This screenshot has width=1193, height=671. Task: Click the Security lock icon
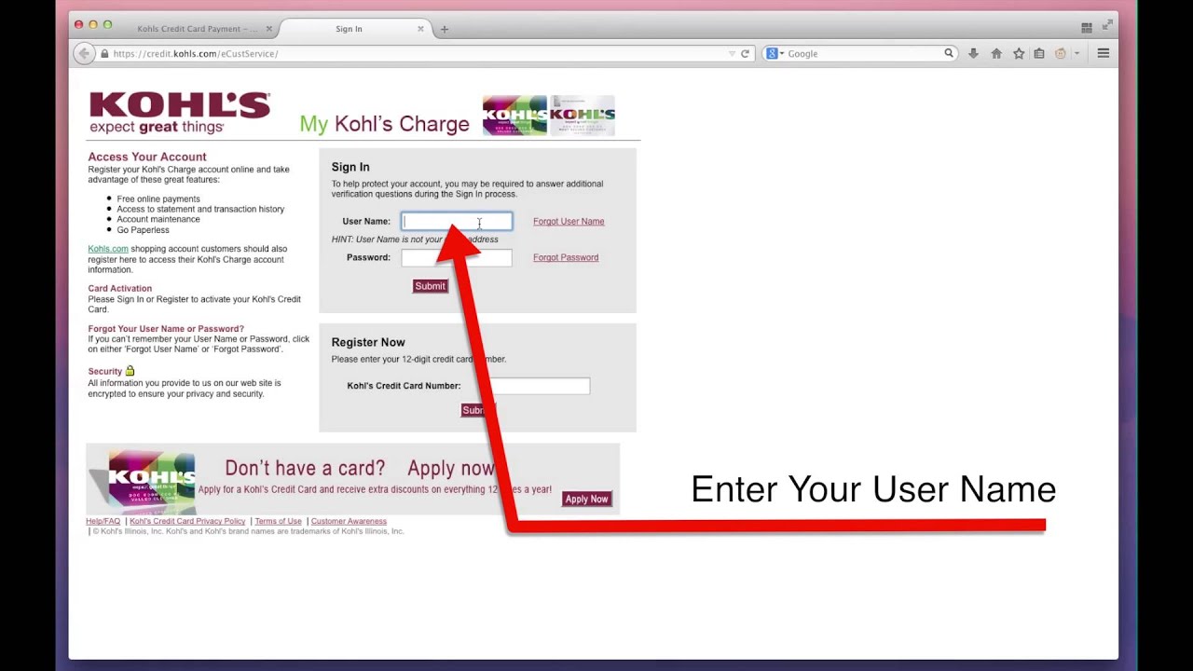tap(130, 371)
